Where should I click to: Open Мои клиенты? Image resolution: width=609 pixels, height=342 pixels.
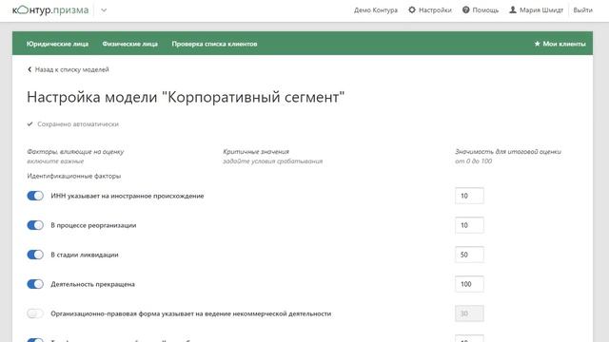coord(564,44)
